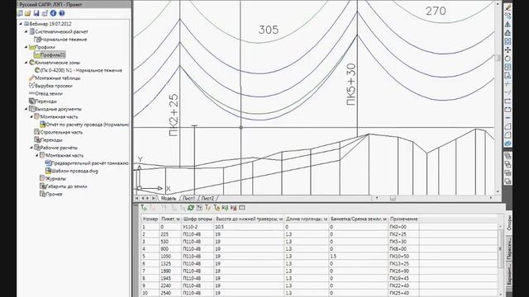Select the Extend tool in right toolbar

(508, 92)
